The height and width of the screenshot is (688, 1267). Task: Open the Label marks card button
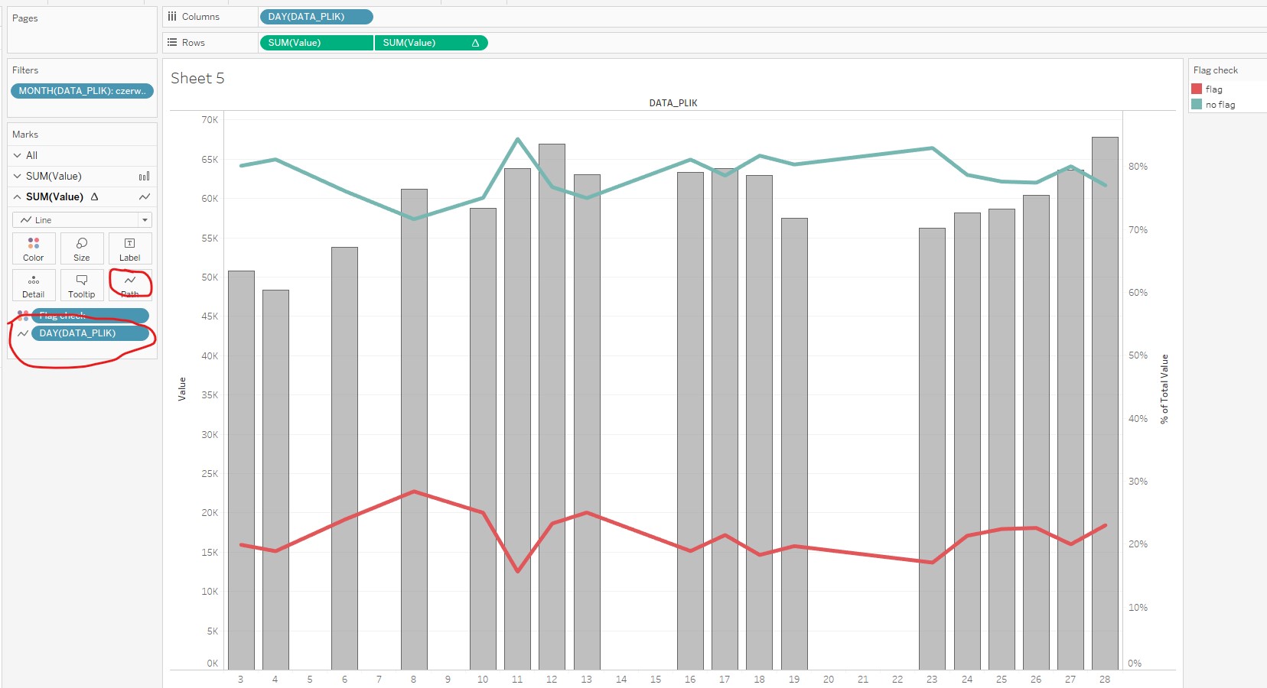pos(129,248)
